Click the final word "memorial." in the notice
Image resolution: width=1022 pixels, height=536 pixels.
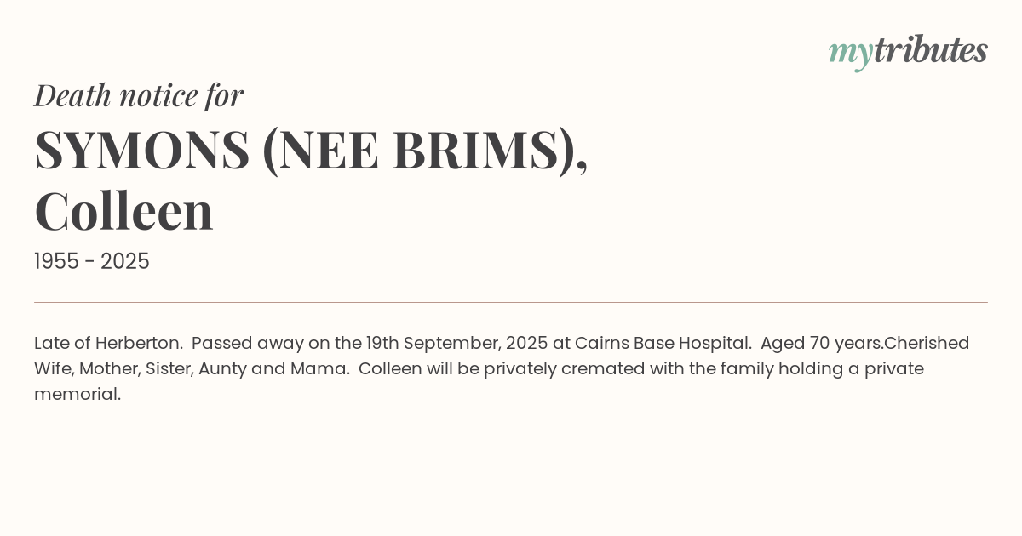pyautogui.click(x=78, y=394)
